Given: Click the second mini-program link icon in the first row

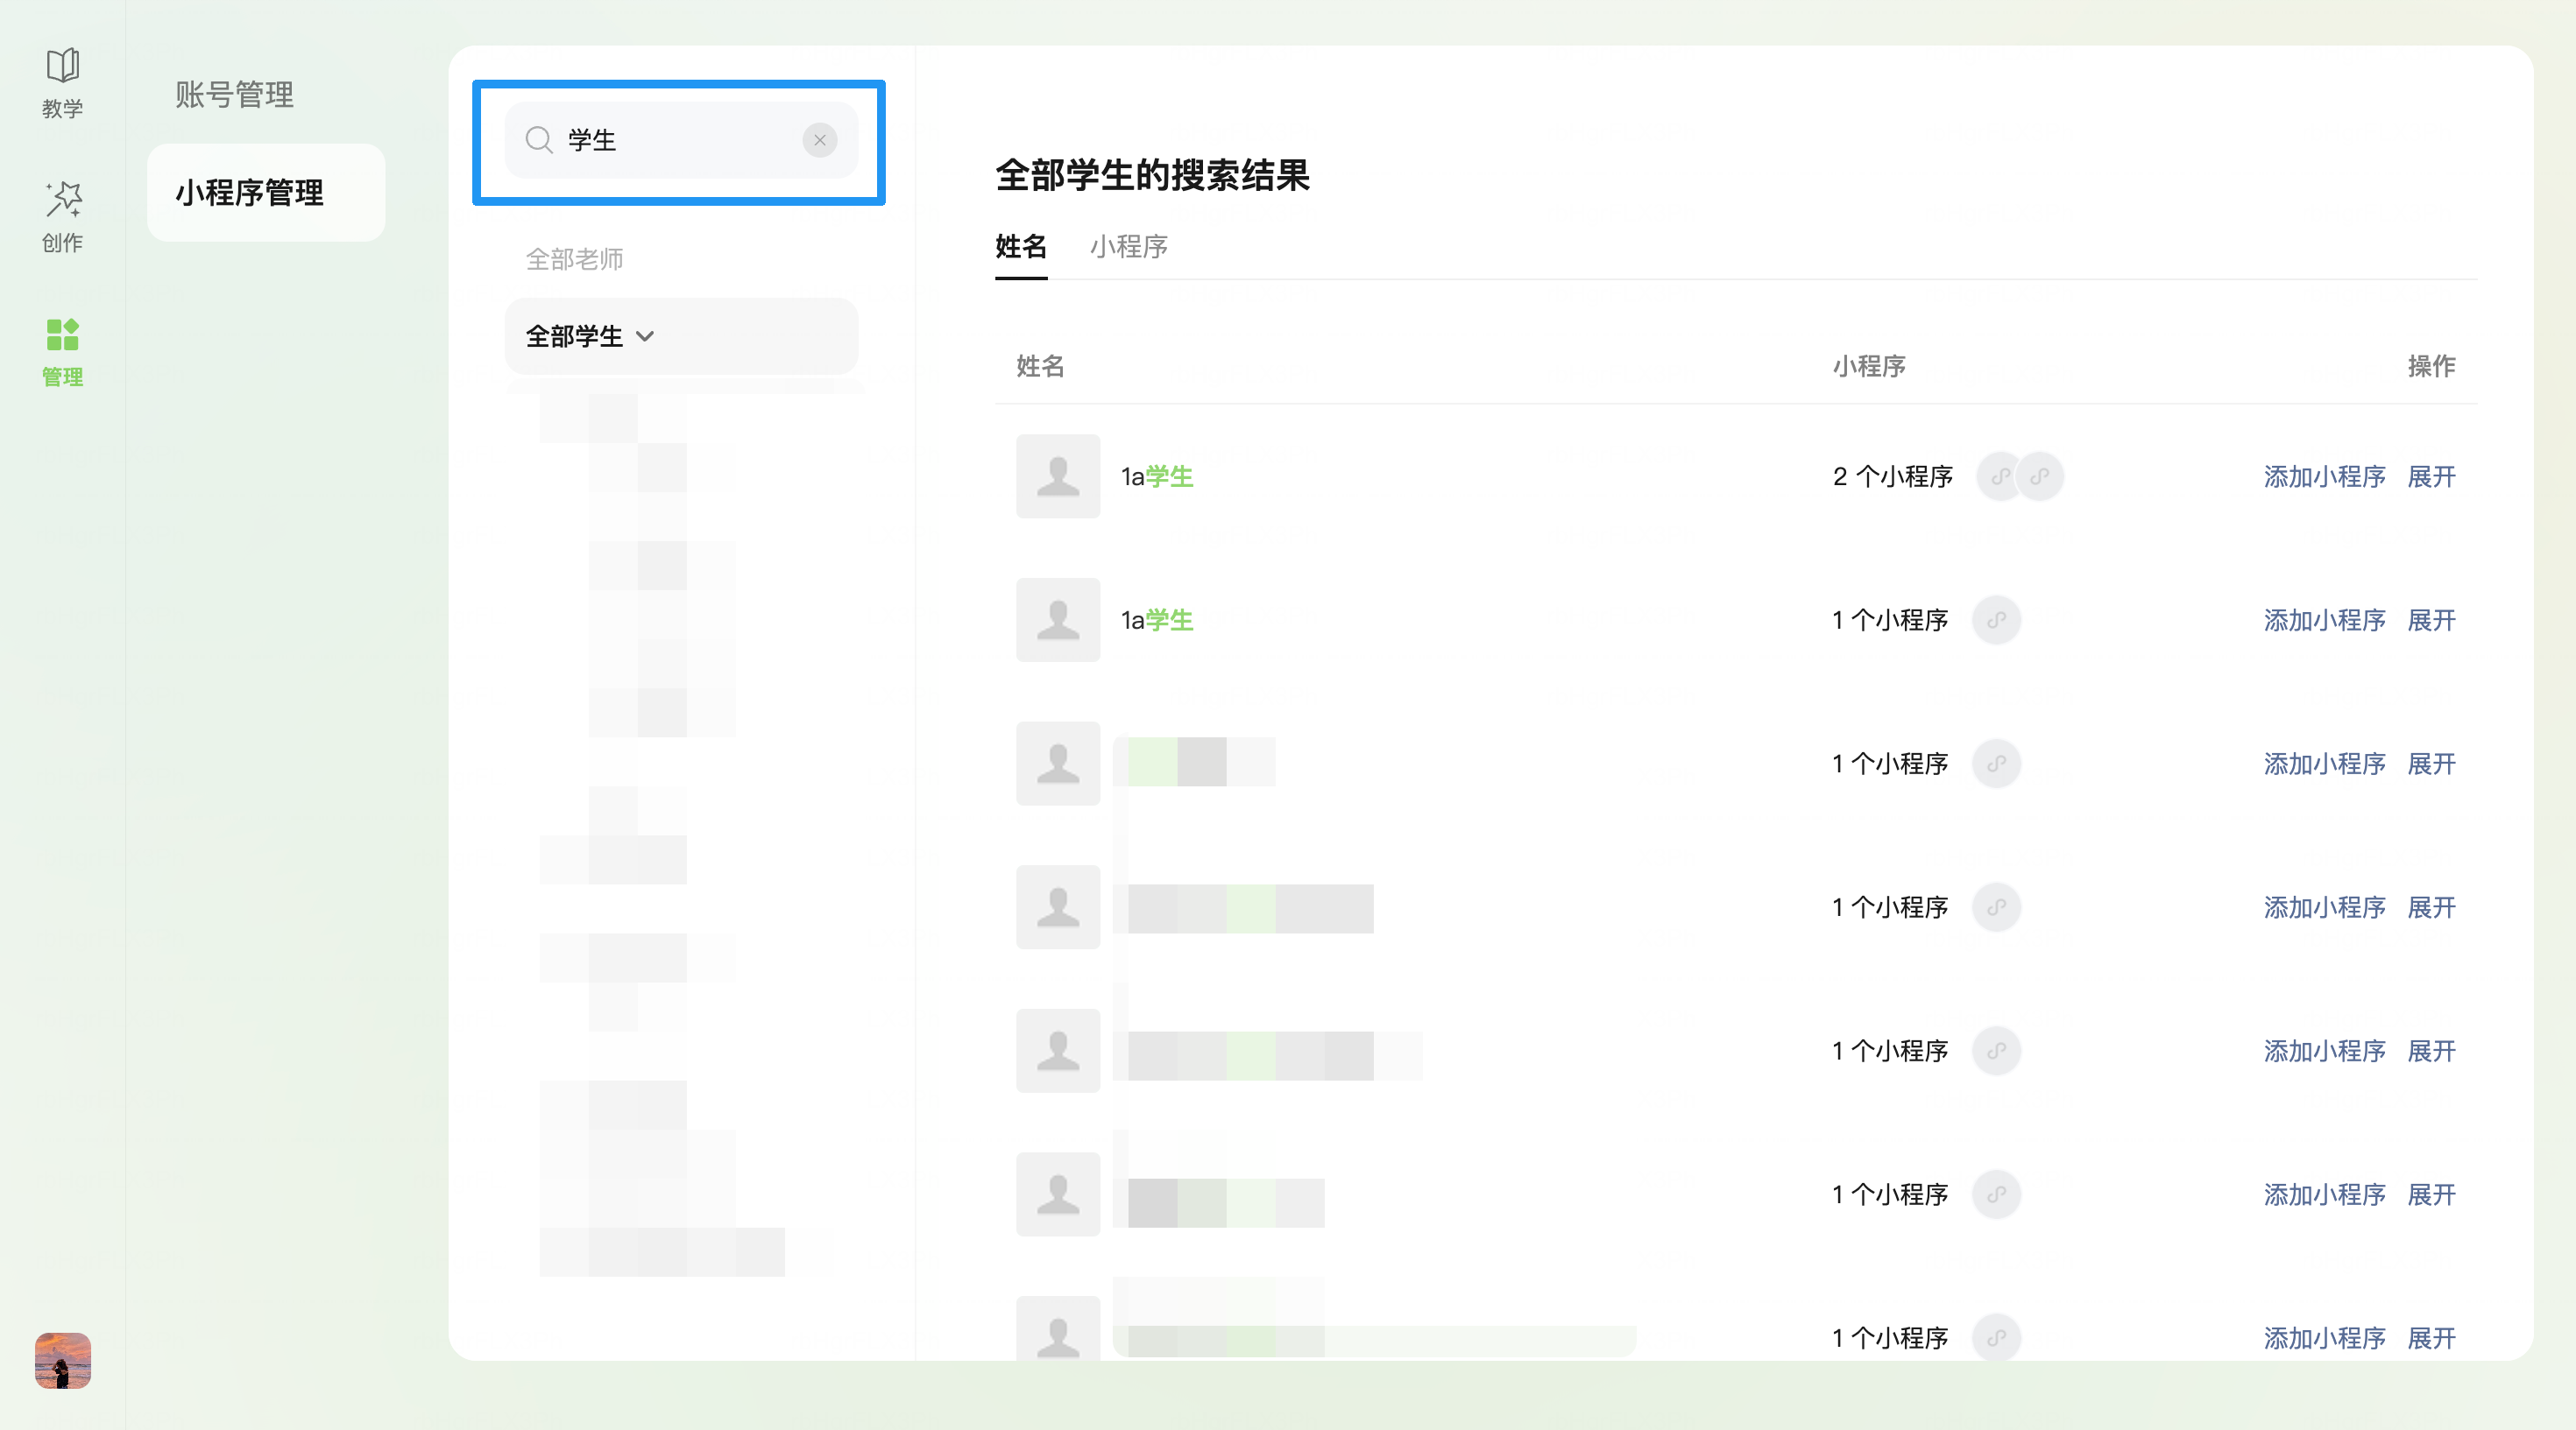Looking at the screenshot, I should (2040, 476).
